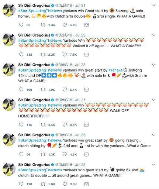Open Sir Didi Gregorius name on Jul 25 tweet
Viewport: 159px width, 189px height.
coord(34,165)
